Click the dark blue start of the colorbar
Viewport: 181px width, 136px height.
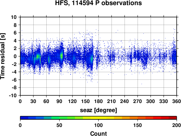pyautogui.click(x=24, y=118)
